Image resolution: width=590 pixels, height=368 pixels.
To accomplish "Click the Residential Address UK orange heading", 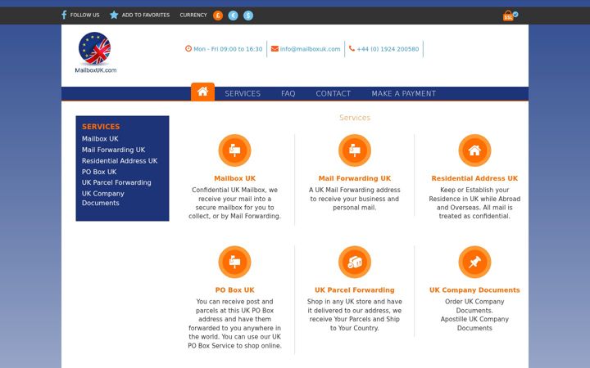I will pyautogui.click(x=474, y=178).
